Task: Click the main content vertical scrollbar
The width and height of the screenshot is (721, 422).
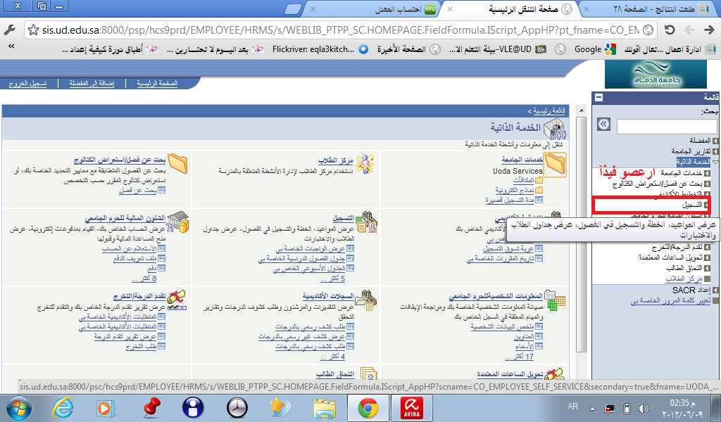Action: click(581, 234)
